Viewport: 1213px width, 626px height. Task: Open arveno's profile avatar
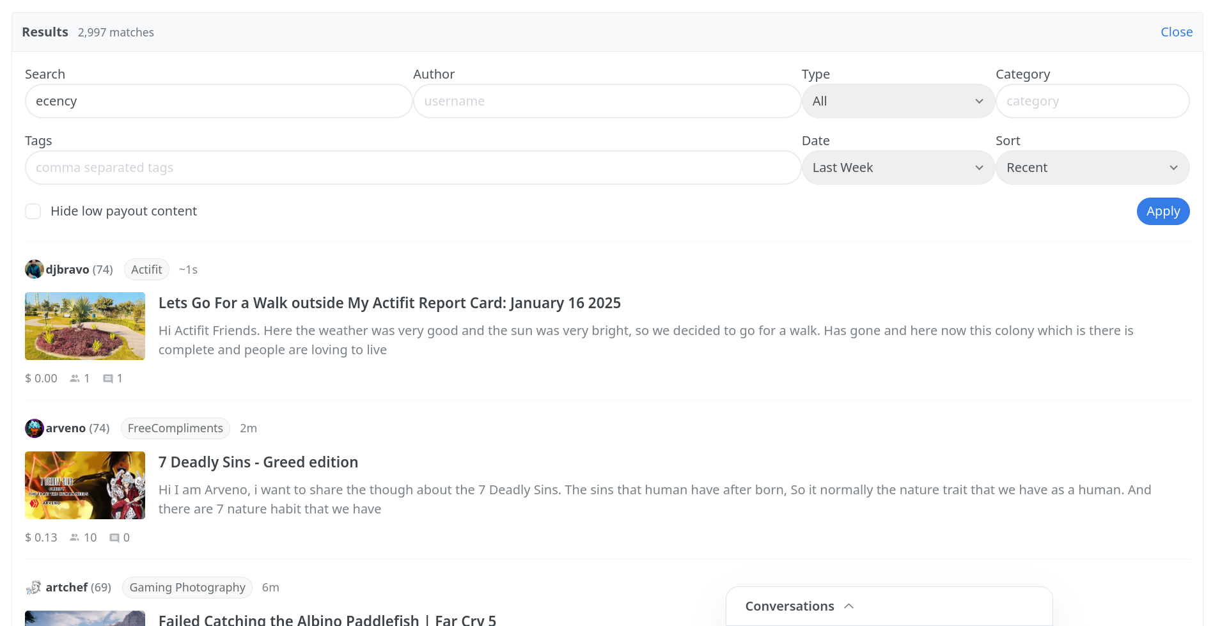tap(35, 428)
